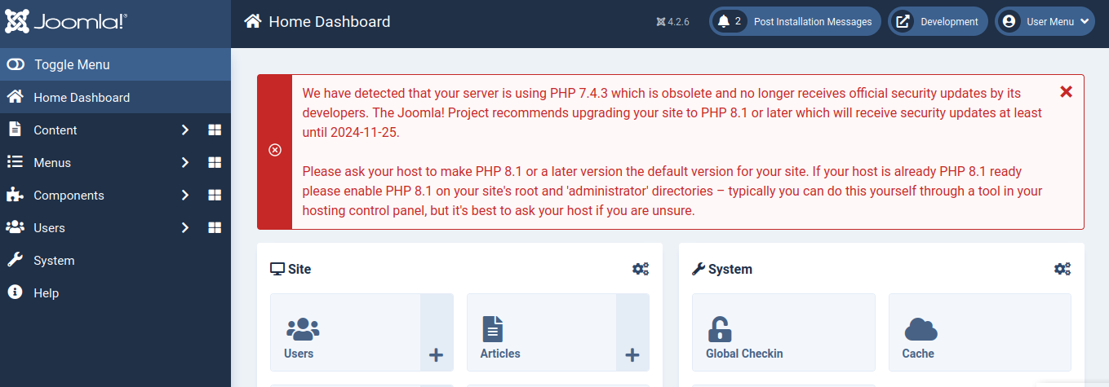Screen dimensions: 1109x387
Task: Open the Global Checkin card
Action: [783, 332]
